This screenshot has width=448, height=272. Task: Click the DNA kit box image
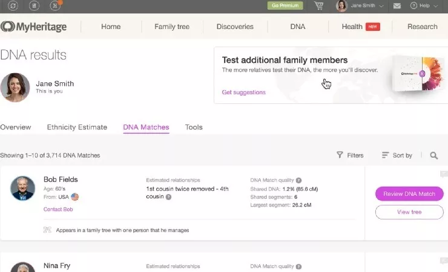click(x=418, y=73)
